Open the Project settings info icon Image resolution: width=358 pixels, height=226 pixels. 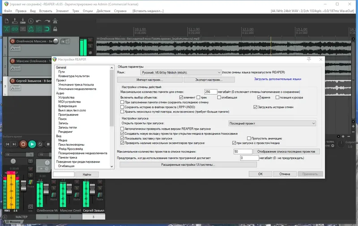click(31, 21)
